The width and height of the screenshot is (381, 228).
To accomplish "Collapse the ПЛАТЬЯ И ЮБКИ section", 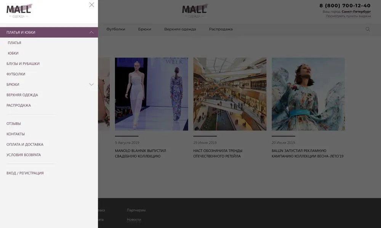I will [91, 32].
